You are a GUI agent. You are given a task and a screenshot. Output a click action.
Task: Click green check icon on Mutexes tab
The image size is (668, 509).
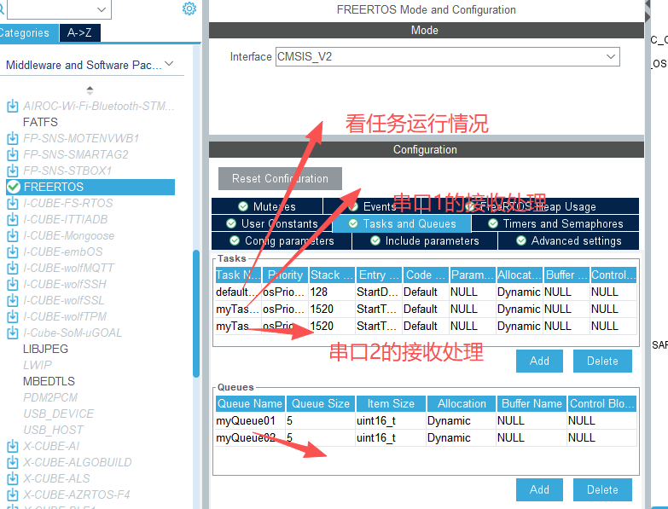click(x=243, y=206)
